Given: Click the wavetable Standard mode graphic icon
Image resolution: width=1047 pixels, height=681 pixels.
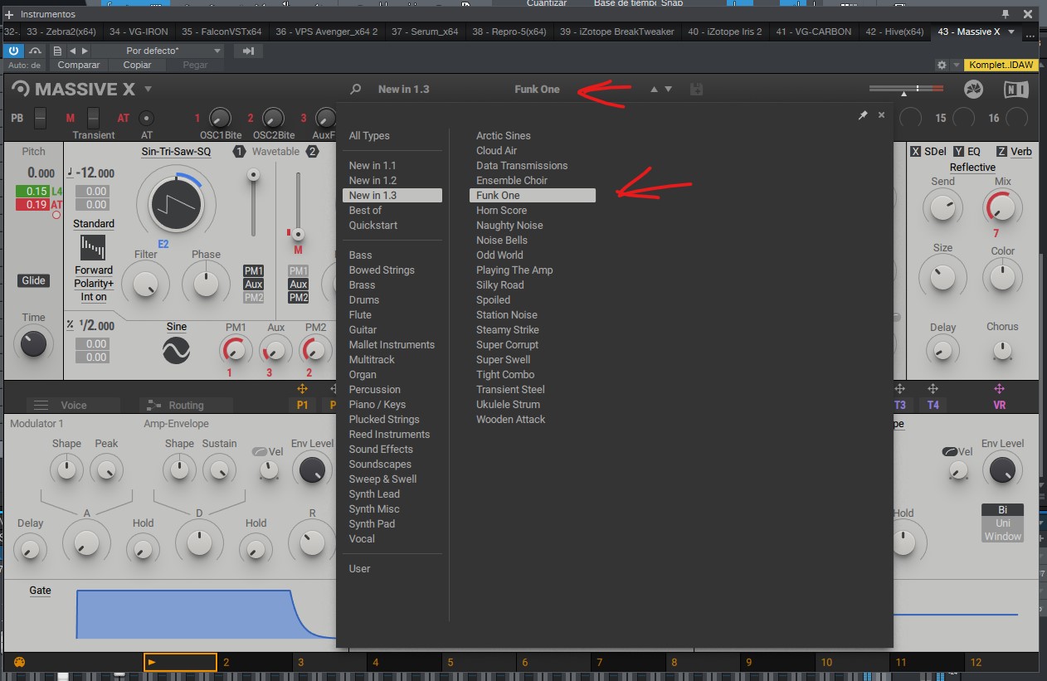Looking at the screenshot, I should (93, 247).
